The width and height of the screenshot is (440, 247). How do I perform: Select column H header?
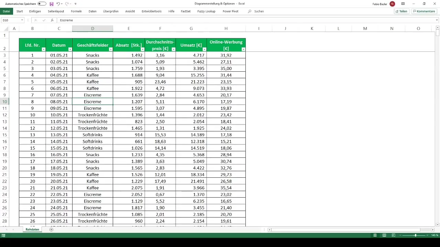(226, 28)
